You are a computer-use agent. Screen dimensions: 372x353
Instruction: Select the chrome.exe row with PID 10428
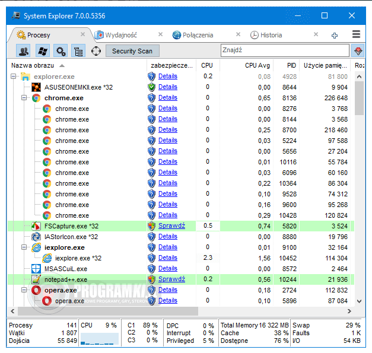pos(181,215)
